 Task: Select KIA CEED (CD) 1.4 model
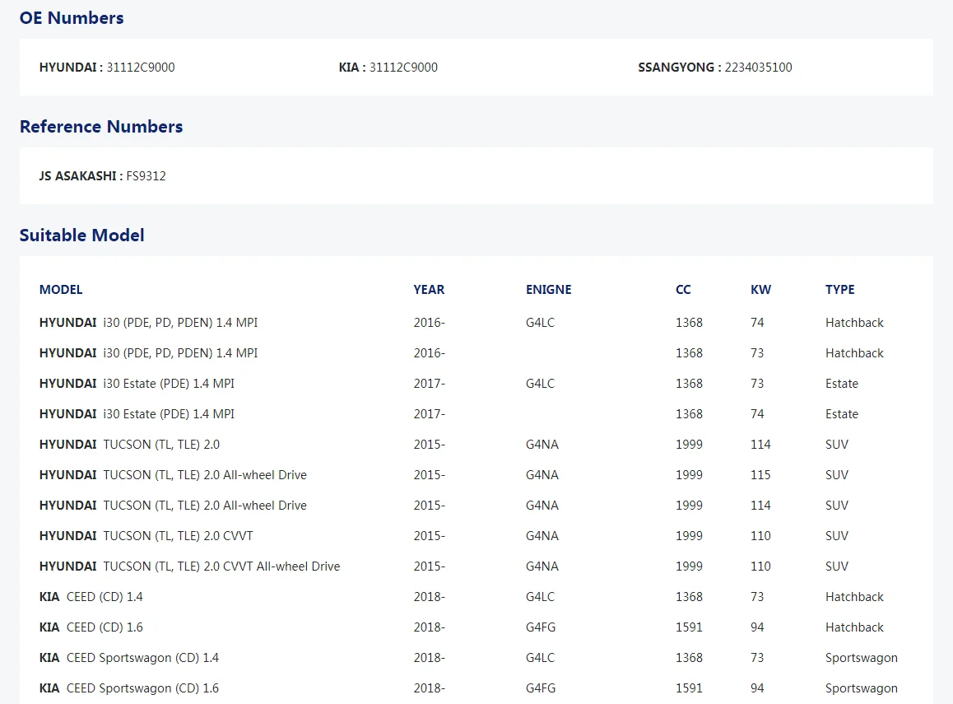point(91,597)
